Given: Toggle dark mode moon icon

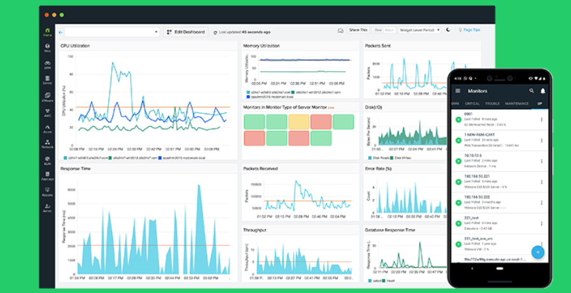Looking at the screenshot, I should (x=448, y=30).
